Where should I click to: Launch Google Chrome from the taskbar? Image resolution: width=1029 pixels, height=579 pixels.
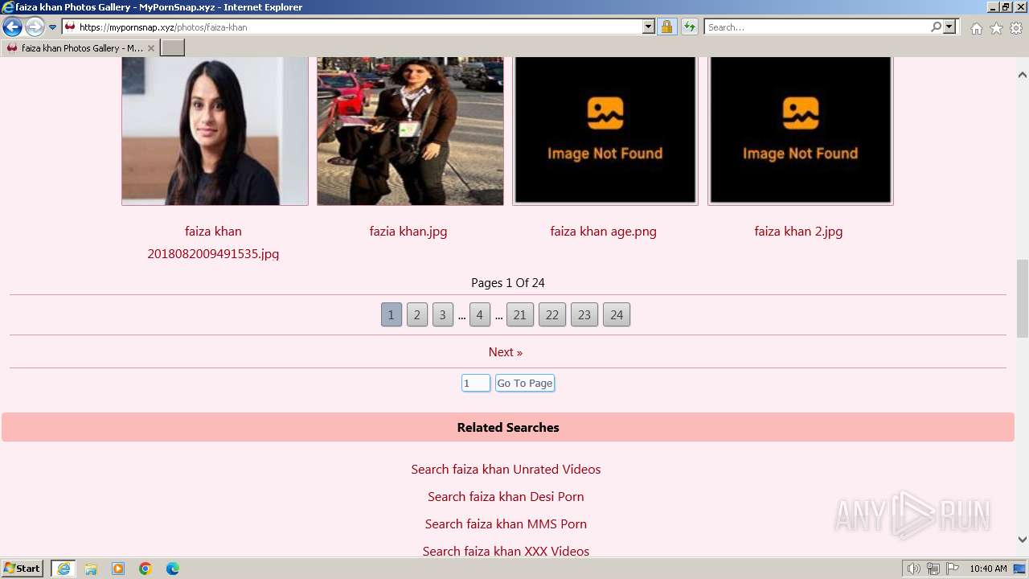tap(146, 569)
